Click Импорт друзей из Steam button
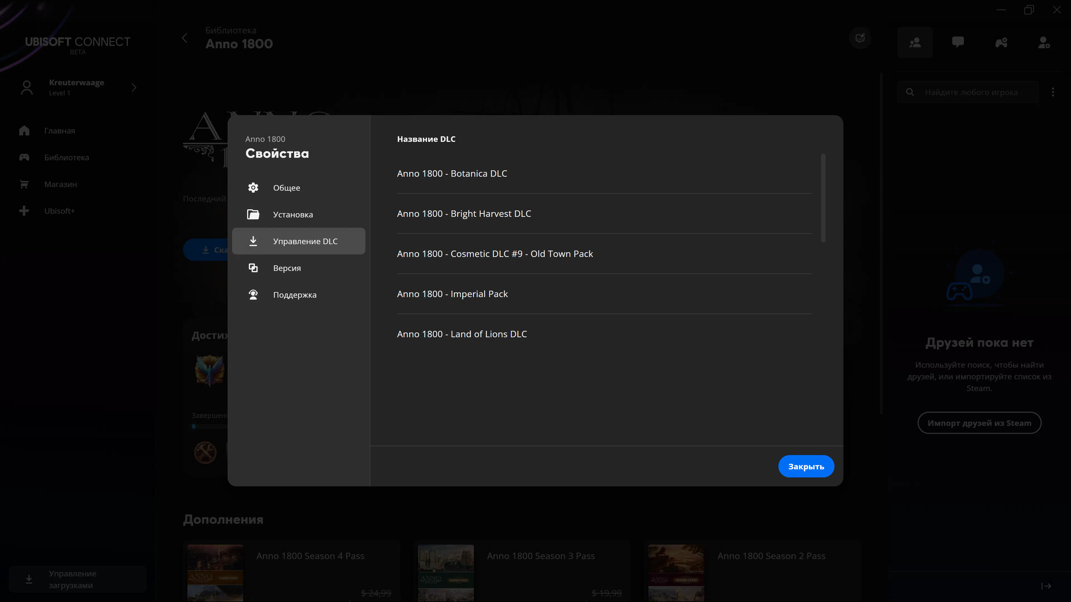 pos(979,423)
